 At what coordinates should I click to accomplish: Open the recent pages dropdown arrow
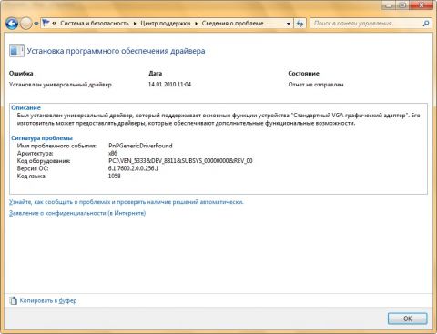pyautogui.click(x=36, y=24)
